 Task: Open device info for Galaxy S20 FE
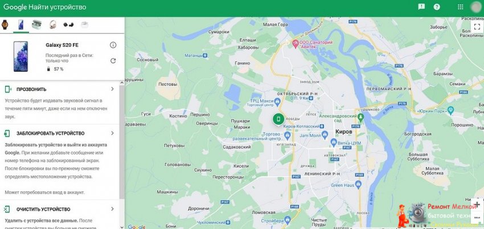tap(113, 45)
